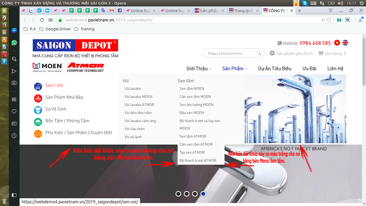
Task: Open Traning bookmarks folder
Action: click(x=84, y=29)
